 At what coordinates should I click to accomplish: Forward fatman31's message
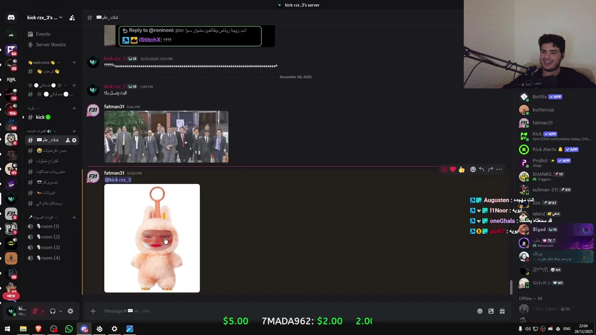(490, 169)
